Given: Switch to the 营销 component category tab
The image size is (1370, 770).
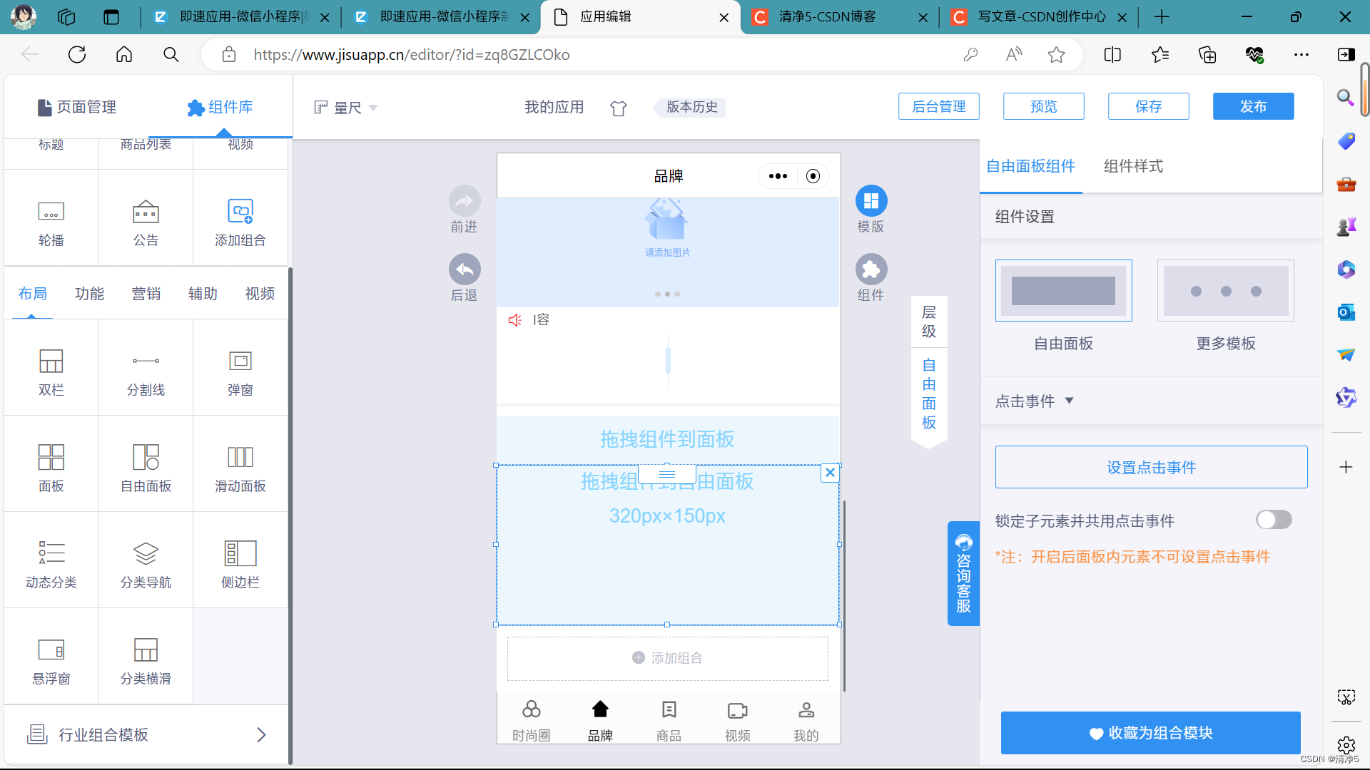Looking at the screenshot, I should 146,294.
